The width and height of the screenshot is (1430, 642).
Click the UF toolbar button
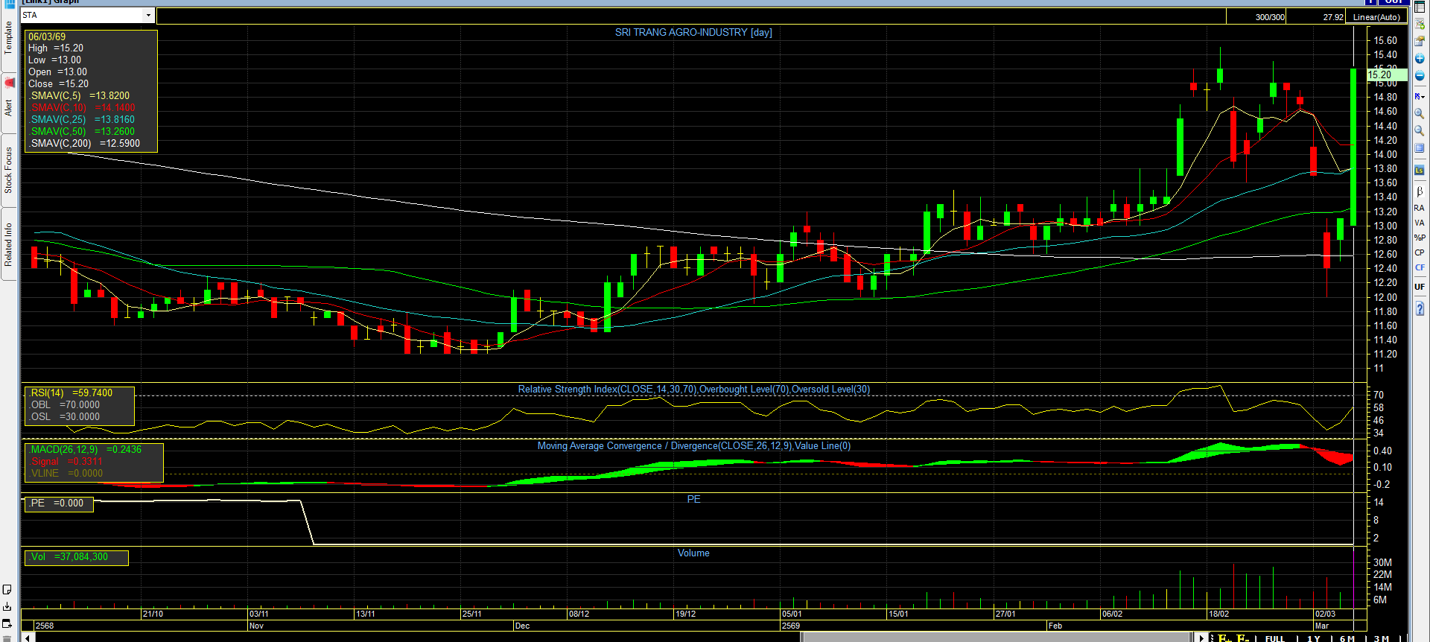[1420, 287]
